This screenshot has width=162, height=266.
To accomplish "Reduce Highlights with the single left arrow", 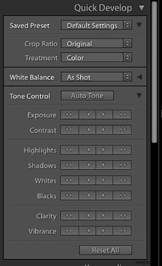I will [87, 150].
